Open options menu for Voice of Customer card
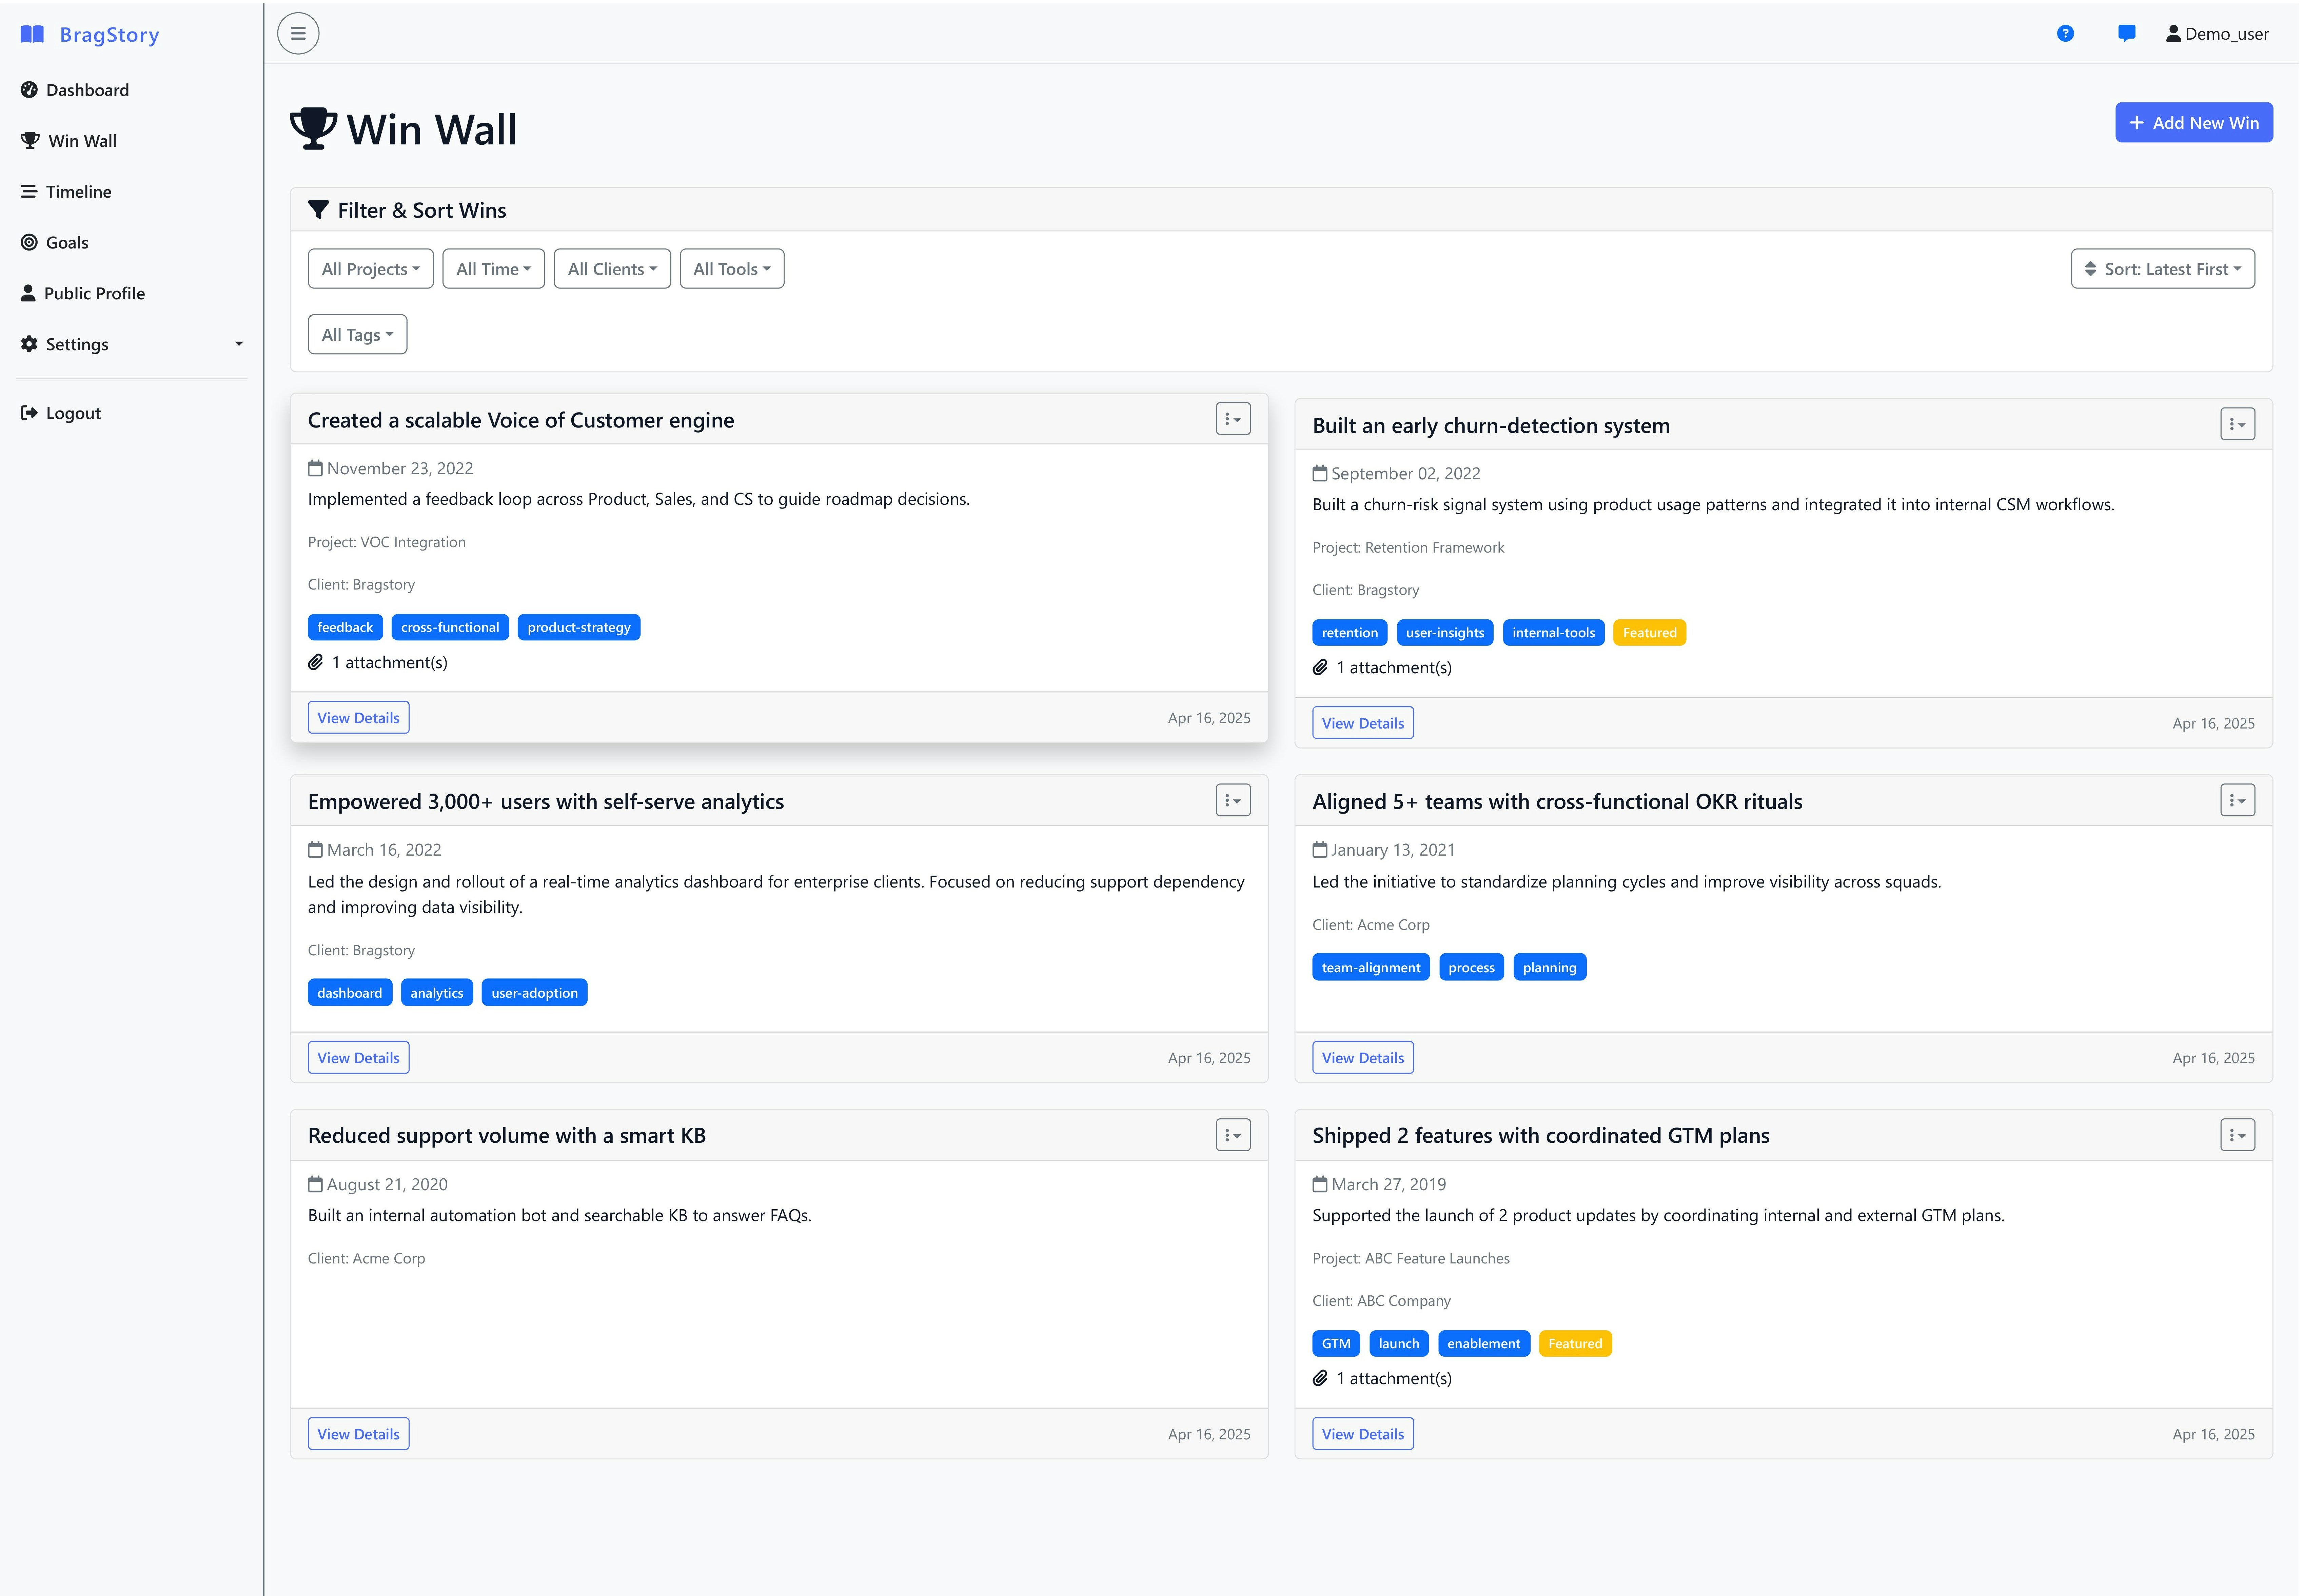 (x=1233, y=419)
